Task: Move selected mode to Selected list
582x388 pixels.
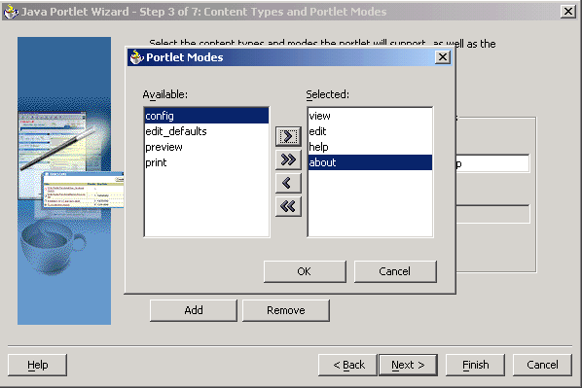Action: tap(288, 136)
